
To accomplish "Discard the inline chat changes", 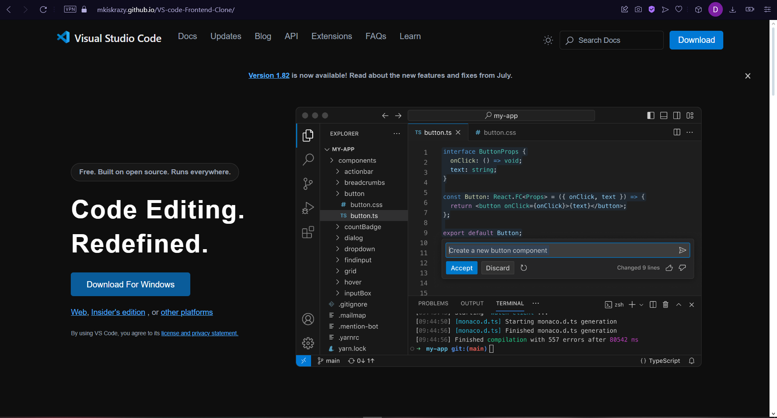I will click(498, 268).
